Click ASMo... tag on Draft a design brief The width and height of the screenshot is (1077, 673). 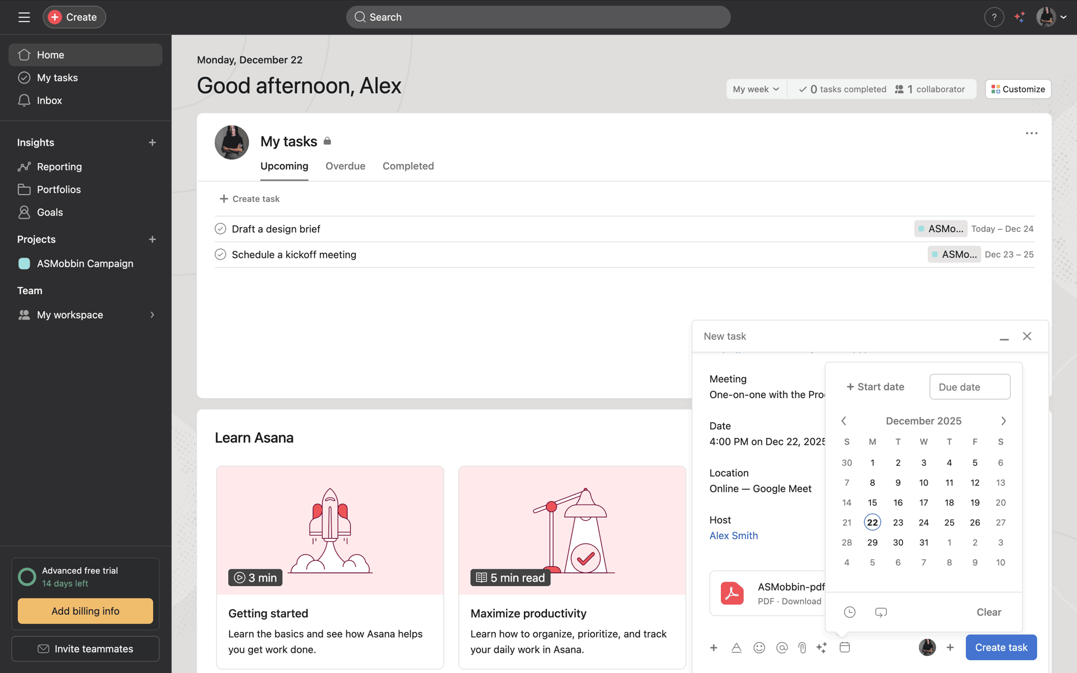point(941,229)
